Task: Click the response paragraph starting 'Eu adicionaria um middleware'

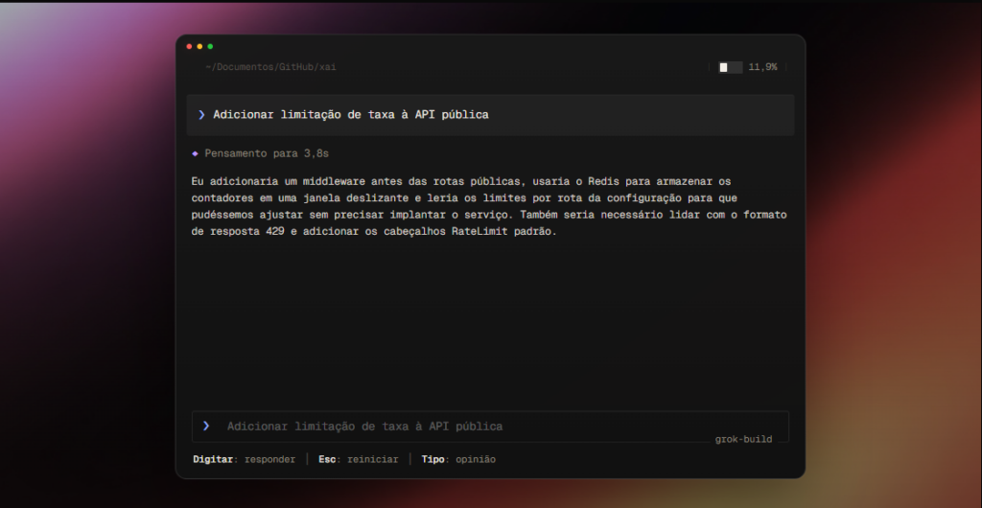Action: (x=489, y=206)
